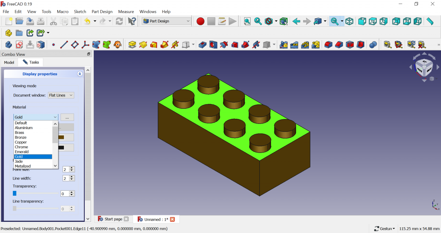Click the Boolean operation icon
Image resolution: width=441 pixels, height=233 pixels.
tap(373, 45)
